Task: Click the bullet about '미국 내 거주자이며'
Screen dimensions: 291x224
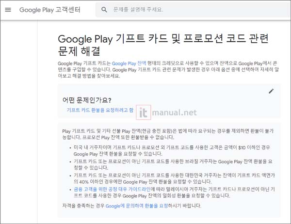Action: pos(172,151)
